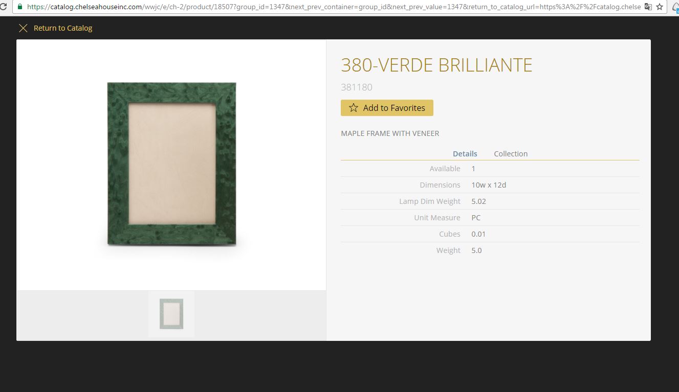The height and width of the screenshot is (392, 679).
Task: Click the Dimensions value 10w x 12d
Action: [489, 185]
